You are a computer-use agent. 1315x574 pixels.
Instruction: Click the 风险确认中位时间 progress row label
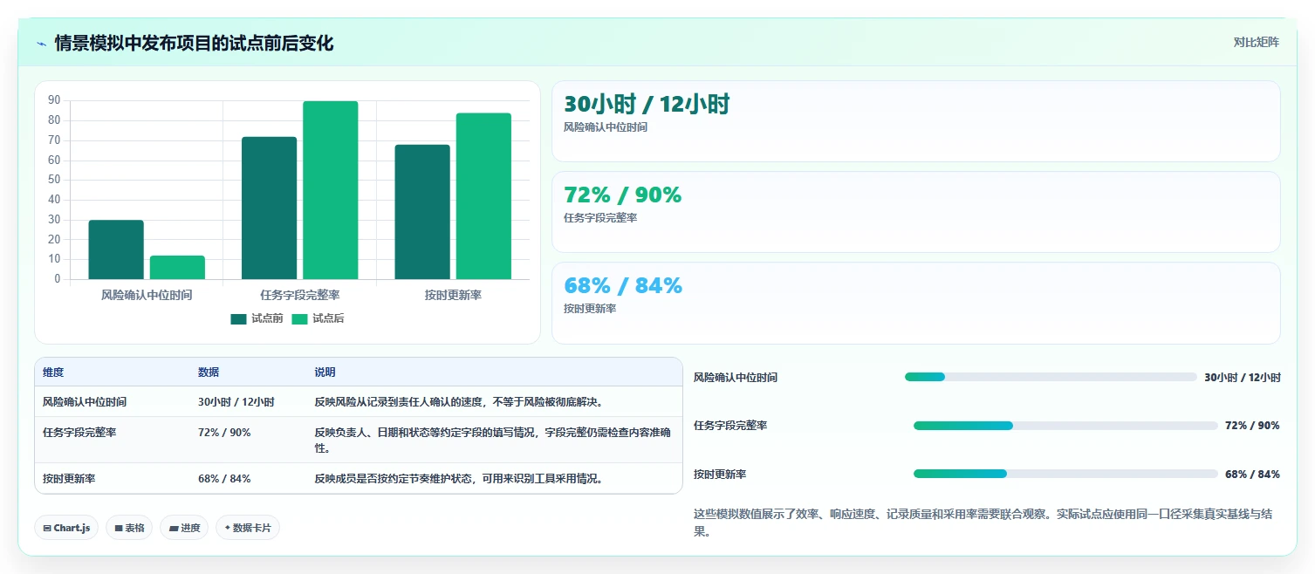[736, 378]
